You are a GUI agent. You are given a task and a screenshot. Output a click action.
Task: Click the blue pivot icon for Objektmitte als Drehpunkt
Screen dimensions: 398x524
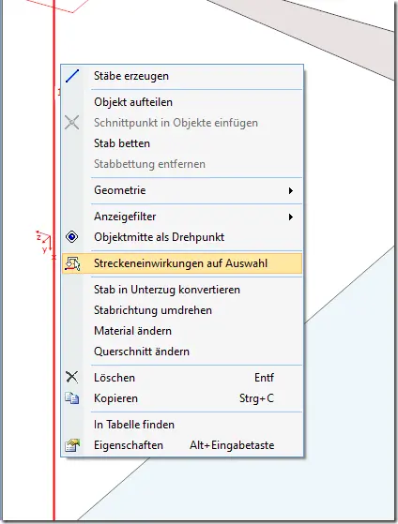[72, 237]
